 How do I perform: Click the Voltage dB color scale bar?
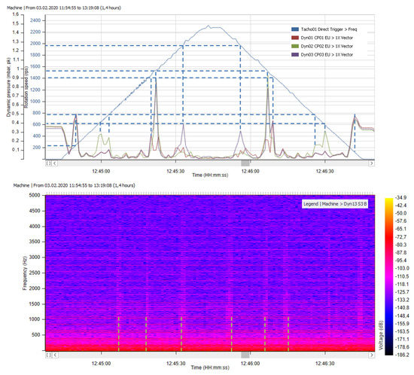pos(389,276)
